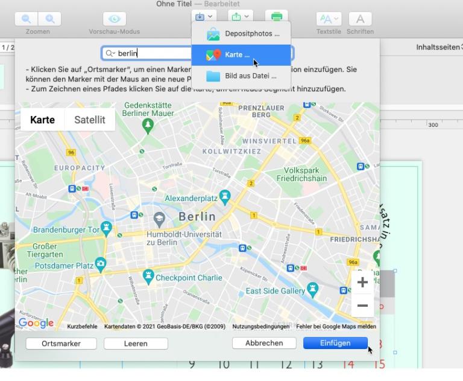This screenshot has height=381, width=463.
Task: Open the Textstile dropdown
Action: [x=329, y=19]
